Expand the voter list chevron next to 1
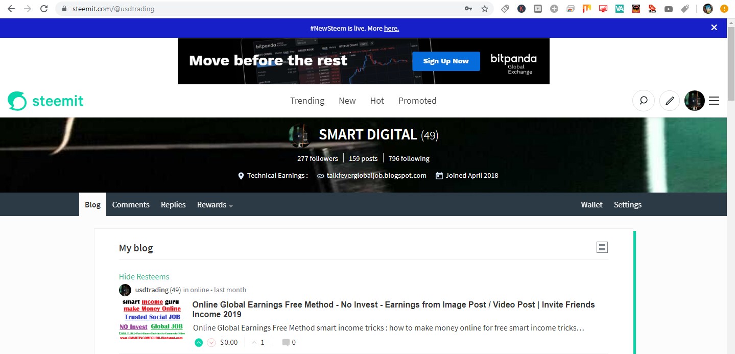This screenshot has width=735, height=354. 254,342
